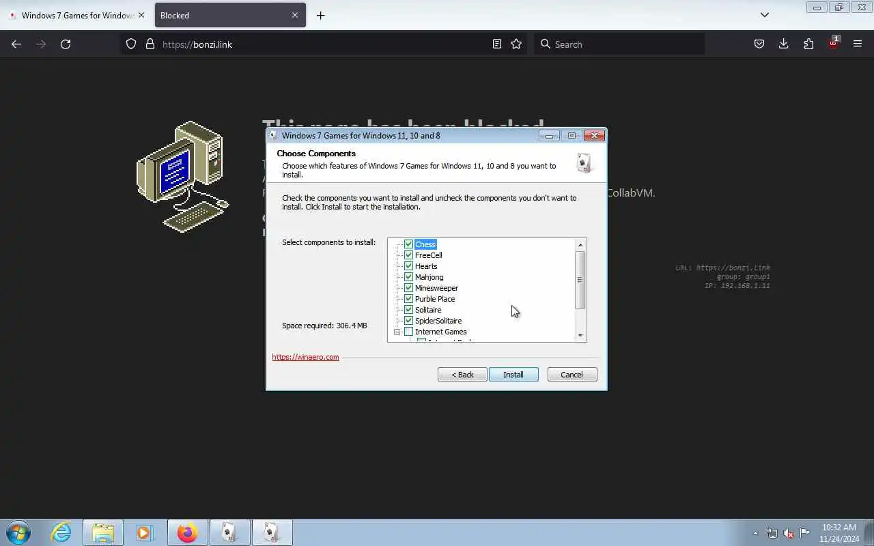Open the extensions puzzle icon
Screen dimensions: 874x546
pyautogui.click(x=808, y=44)
